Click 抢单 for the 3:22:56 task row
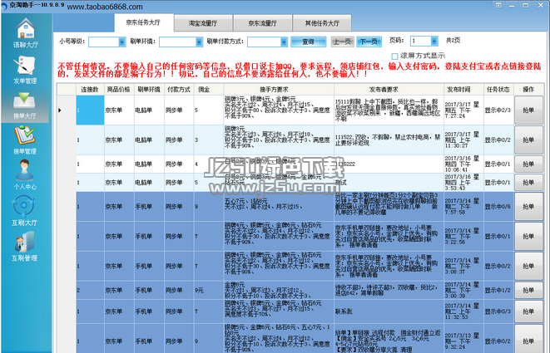The image size is (550, 353). [x=528, y=237]
